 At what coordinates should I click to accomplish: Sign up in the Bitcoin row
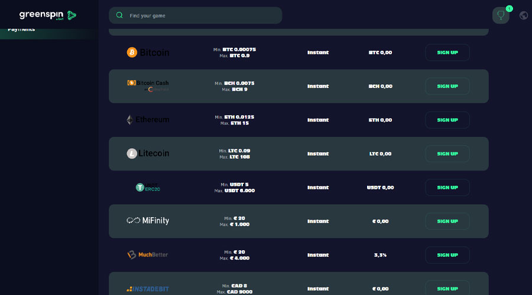pos(447,53)
